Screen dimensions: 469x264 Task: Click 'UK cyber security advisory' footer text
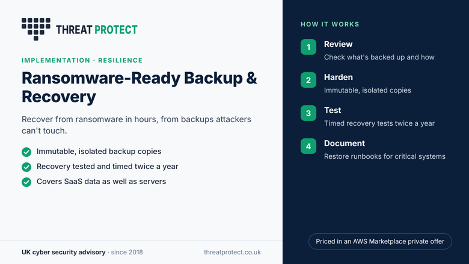[63, 252]
